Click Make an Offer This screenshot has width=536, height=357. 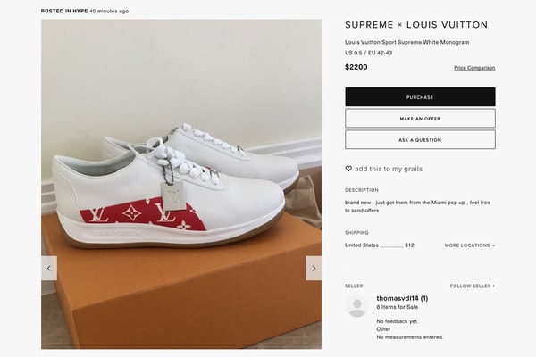coord(420,118)
